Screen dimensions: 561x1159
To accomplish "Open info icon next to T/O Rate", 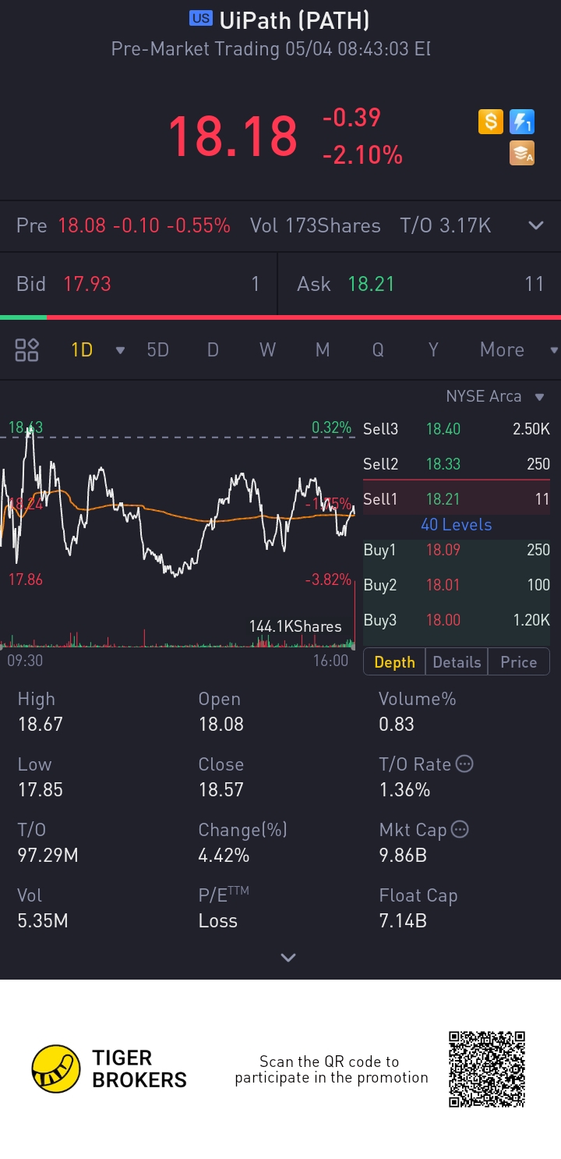I will [464, 764].
